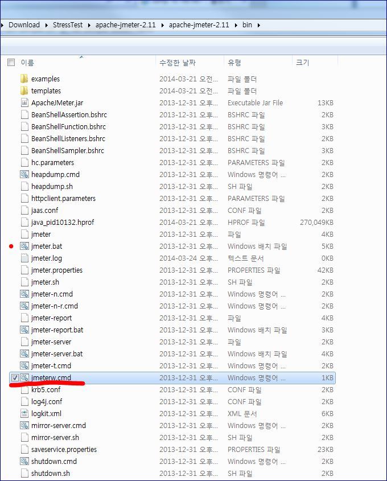387x481 pixels.
Task: Expand the arrow after Download breadcrumb
Action: (x=46, y=25)
